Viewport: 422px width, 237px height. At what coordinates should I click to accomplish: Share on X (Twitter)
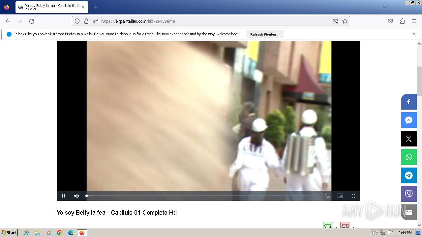pyautogui.click(x=409, y=139)
